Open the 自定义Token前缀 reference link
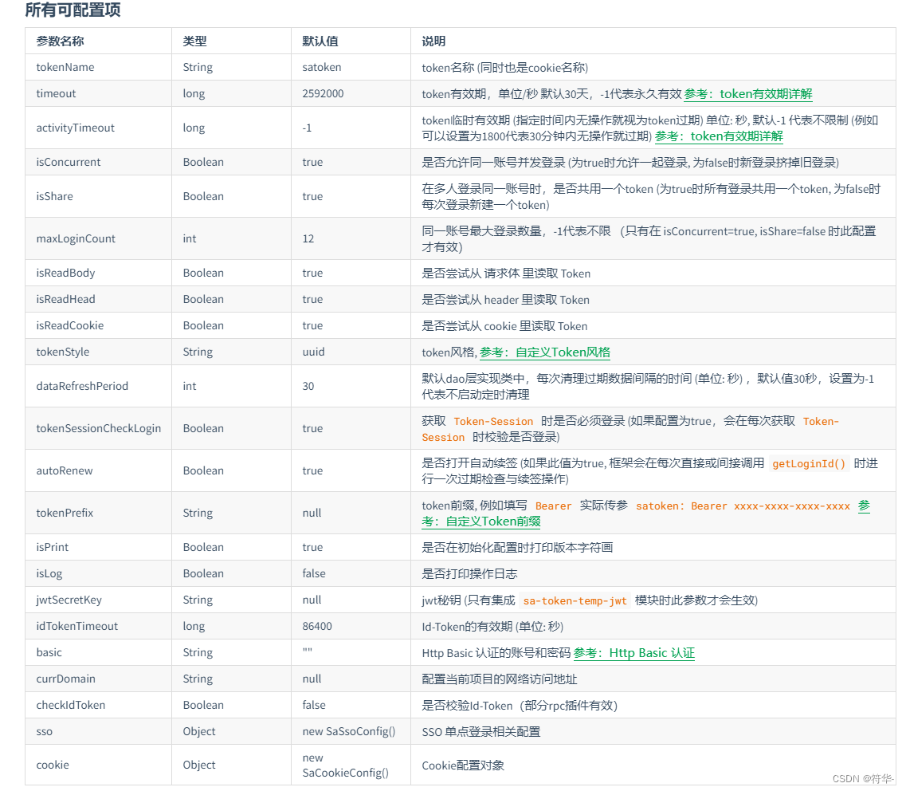 (480, 521)
